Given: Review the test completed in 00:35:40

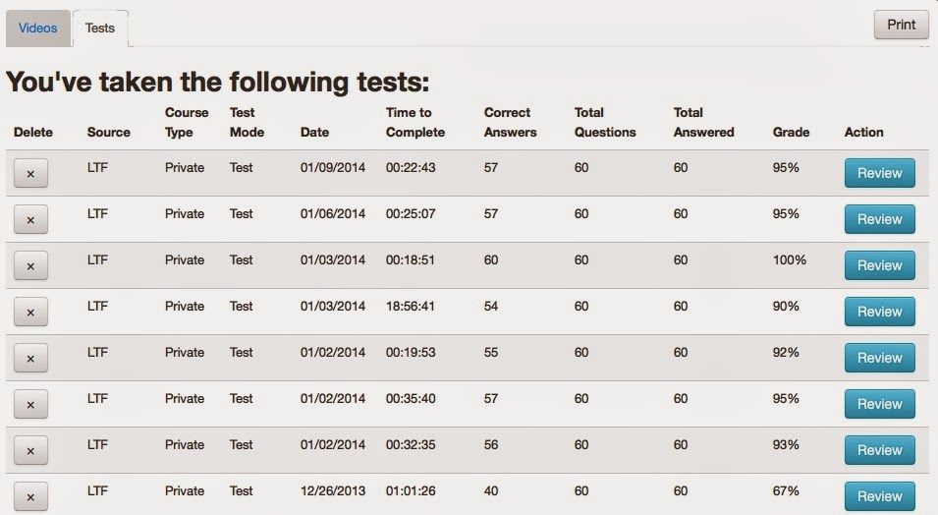Looking at the screenshot, I should coord(879,404).
